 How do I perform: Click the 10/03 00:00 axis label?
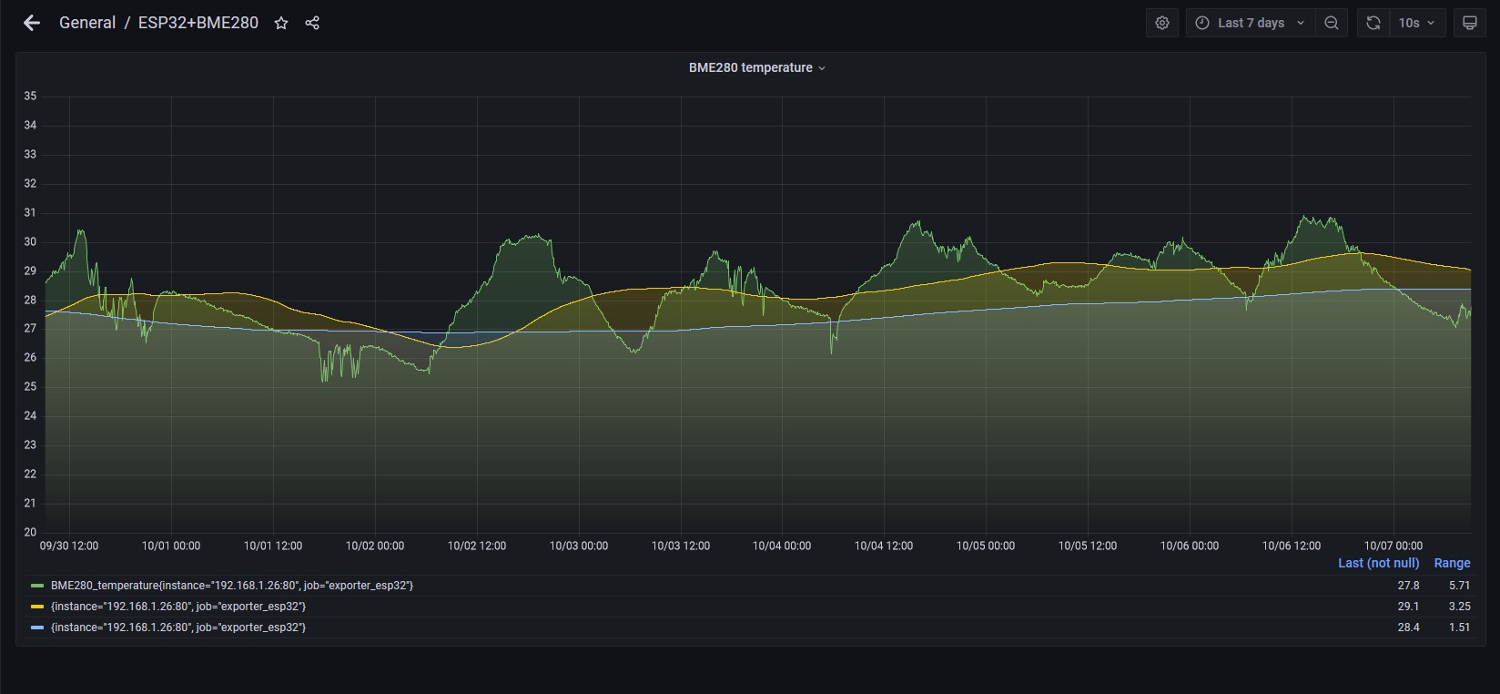coord(579,546)
